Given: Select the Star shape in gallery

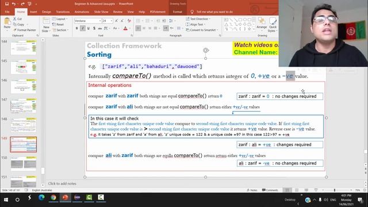Looking at the screenshot, I should [x=249, y=29].
